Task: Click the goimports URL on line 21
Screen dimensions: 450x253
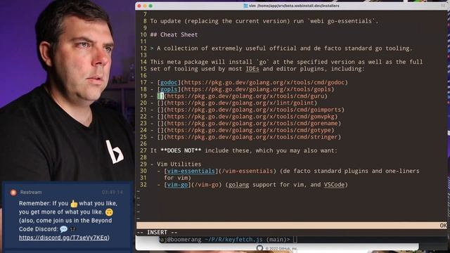Action: pyautogui.click(x=254, y=110)
